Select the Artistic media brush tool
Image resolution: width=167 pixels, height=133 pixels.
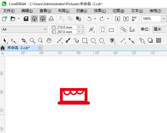click(x=68, y=40)
